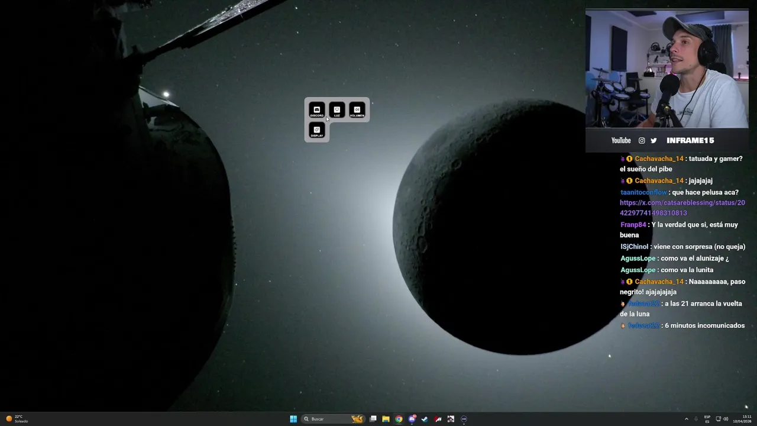Viewport: 757px width, 426px height.
Task: Switch to Google Chrome in the taskbar
Action: (x=399, y=419)
